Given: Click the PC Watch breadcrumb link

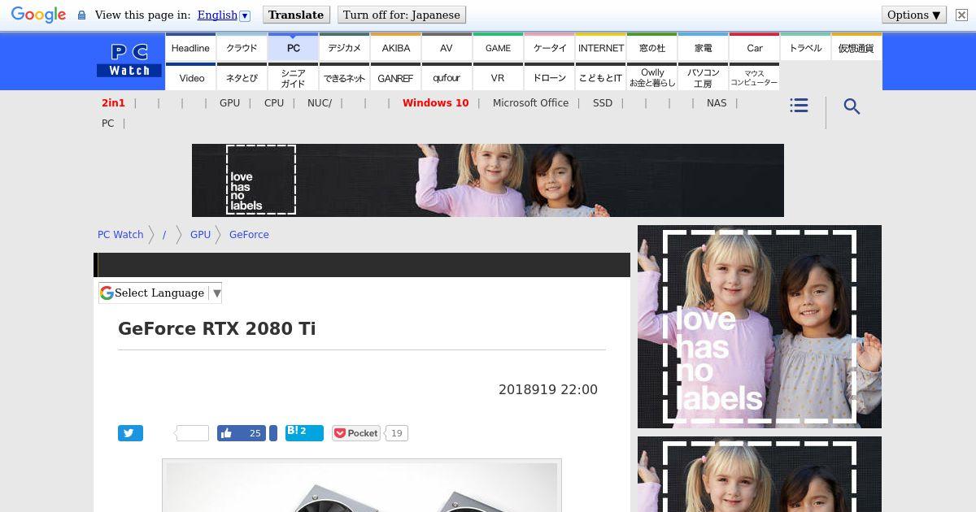Looking at the screenshot, I should (120, 234).
